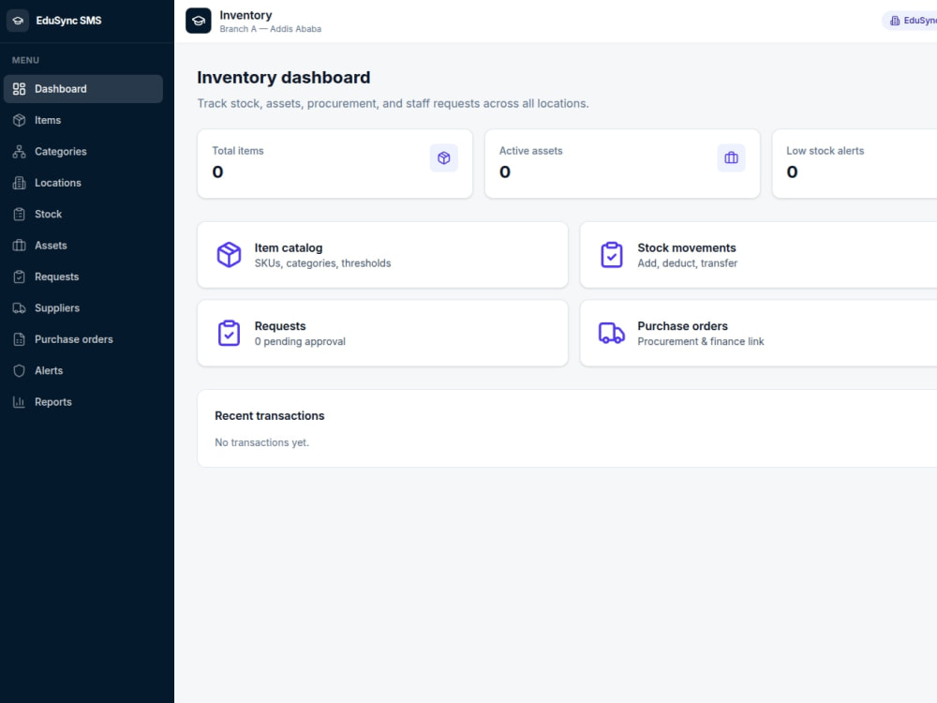
Task: Click the Items box icon in sidebar
Action: 19,120
